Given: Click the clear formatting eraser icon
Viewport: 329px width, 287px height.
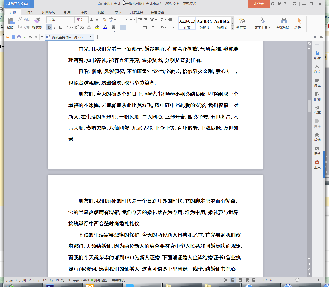Looking at the screenshot, I should pyautogui.click(x=104, y=20).
